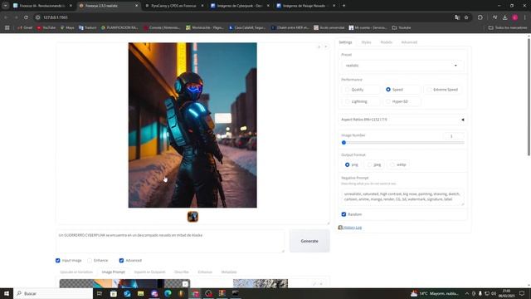Open the Gmail bookmark
The width and height of the screenshot is (531, 299).
25,27
